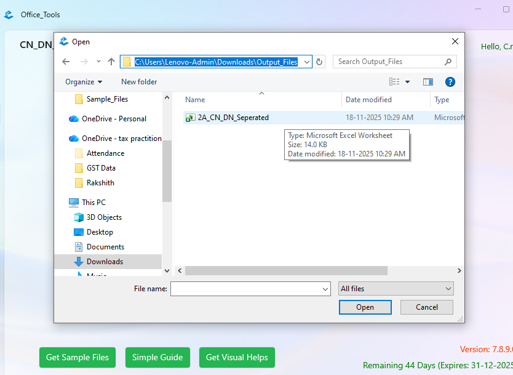Click the Get Sample Files button
513x375 pixels.
click(x=78, y=357)
